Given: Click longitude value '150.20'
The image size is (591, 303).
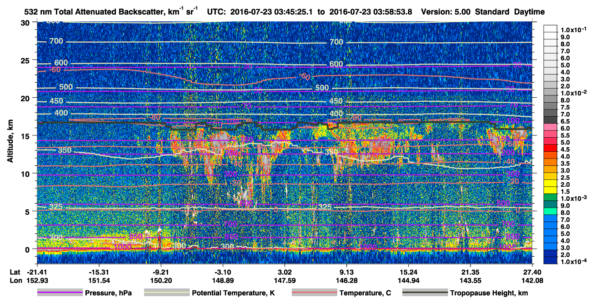Looking at the screenshot, I should pos(160,280).
